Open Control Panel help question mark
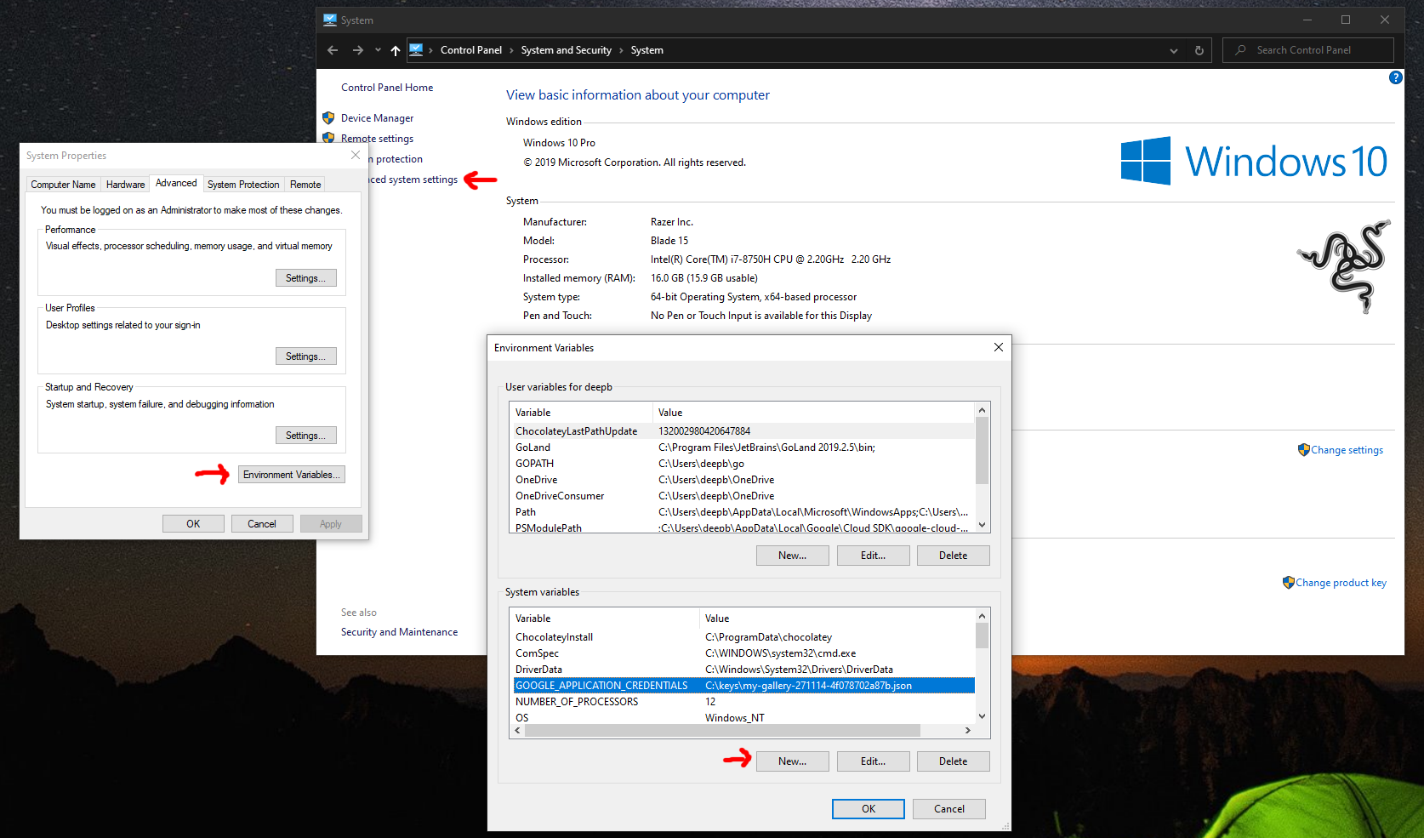The width and height of the screenshot is (1424, 838). (1396, 77)
